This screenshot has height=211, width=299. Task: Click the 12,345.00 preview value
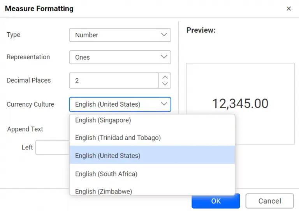click(240, 104)
